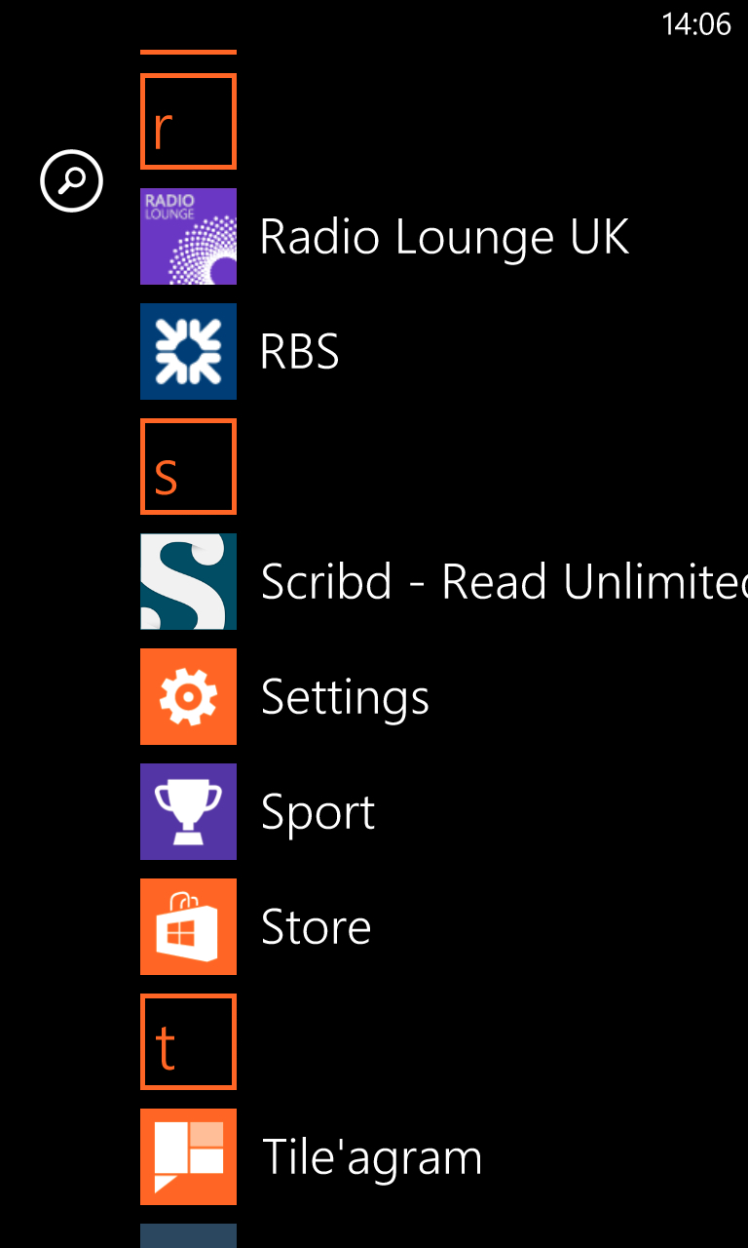748x1248 pixels.
Task: Select the RBS label text
Action: point(300,352)
